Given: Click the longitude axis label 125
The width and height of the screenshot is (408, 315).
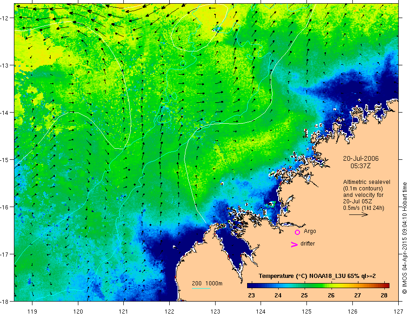Looking at the screenshot, I should [307, 311].
